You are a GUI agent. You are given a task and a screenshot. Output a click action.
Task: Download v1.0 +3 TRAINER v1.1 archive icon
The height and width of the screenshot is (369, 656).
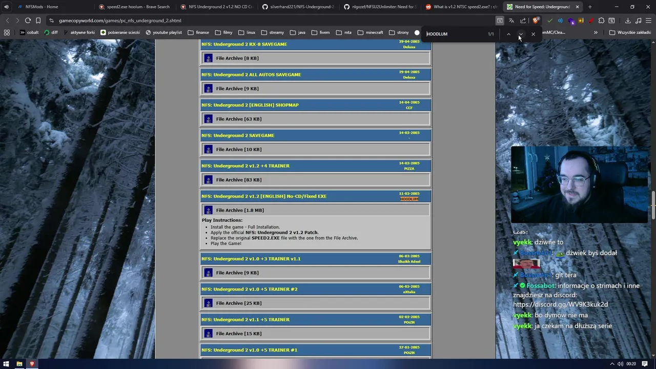pos(208,273)
